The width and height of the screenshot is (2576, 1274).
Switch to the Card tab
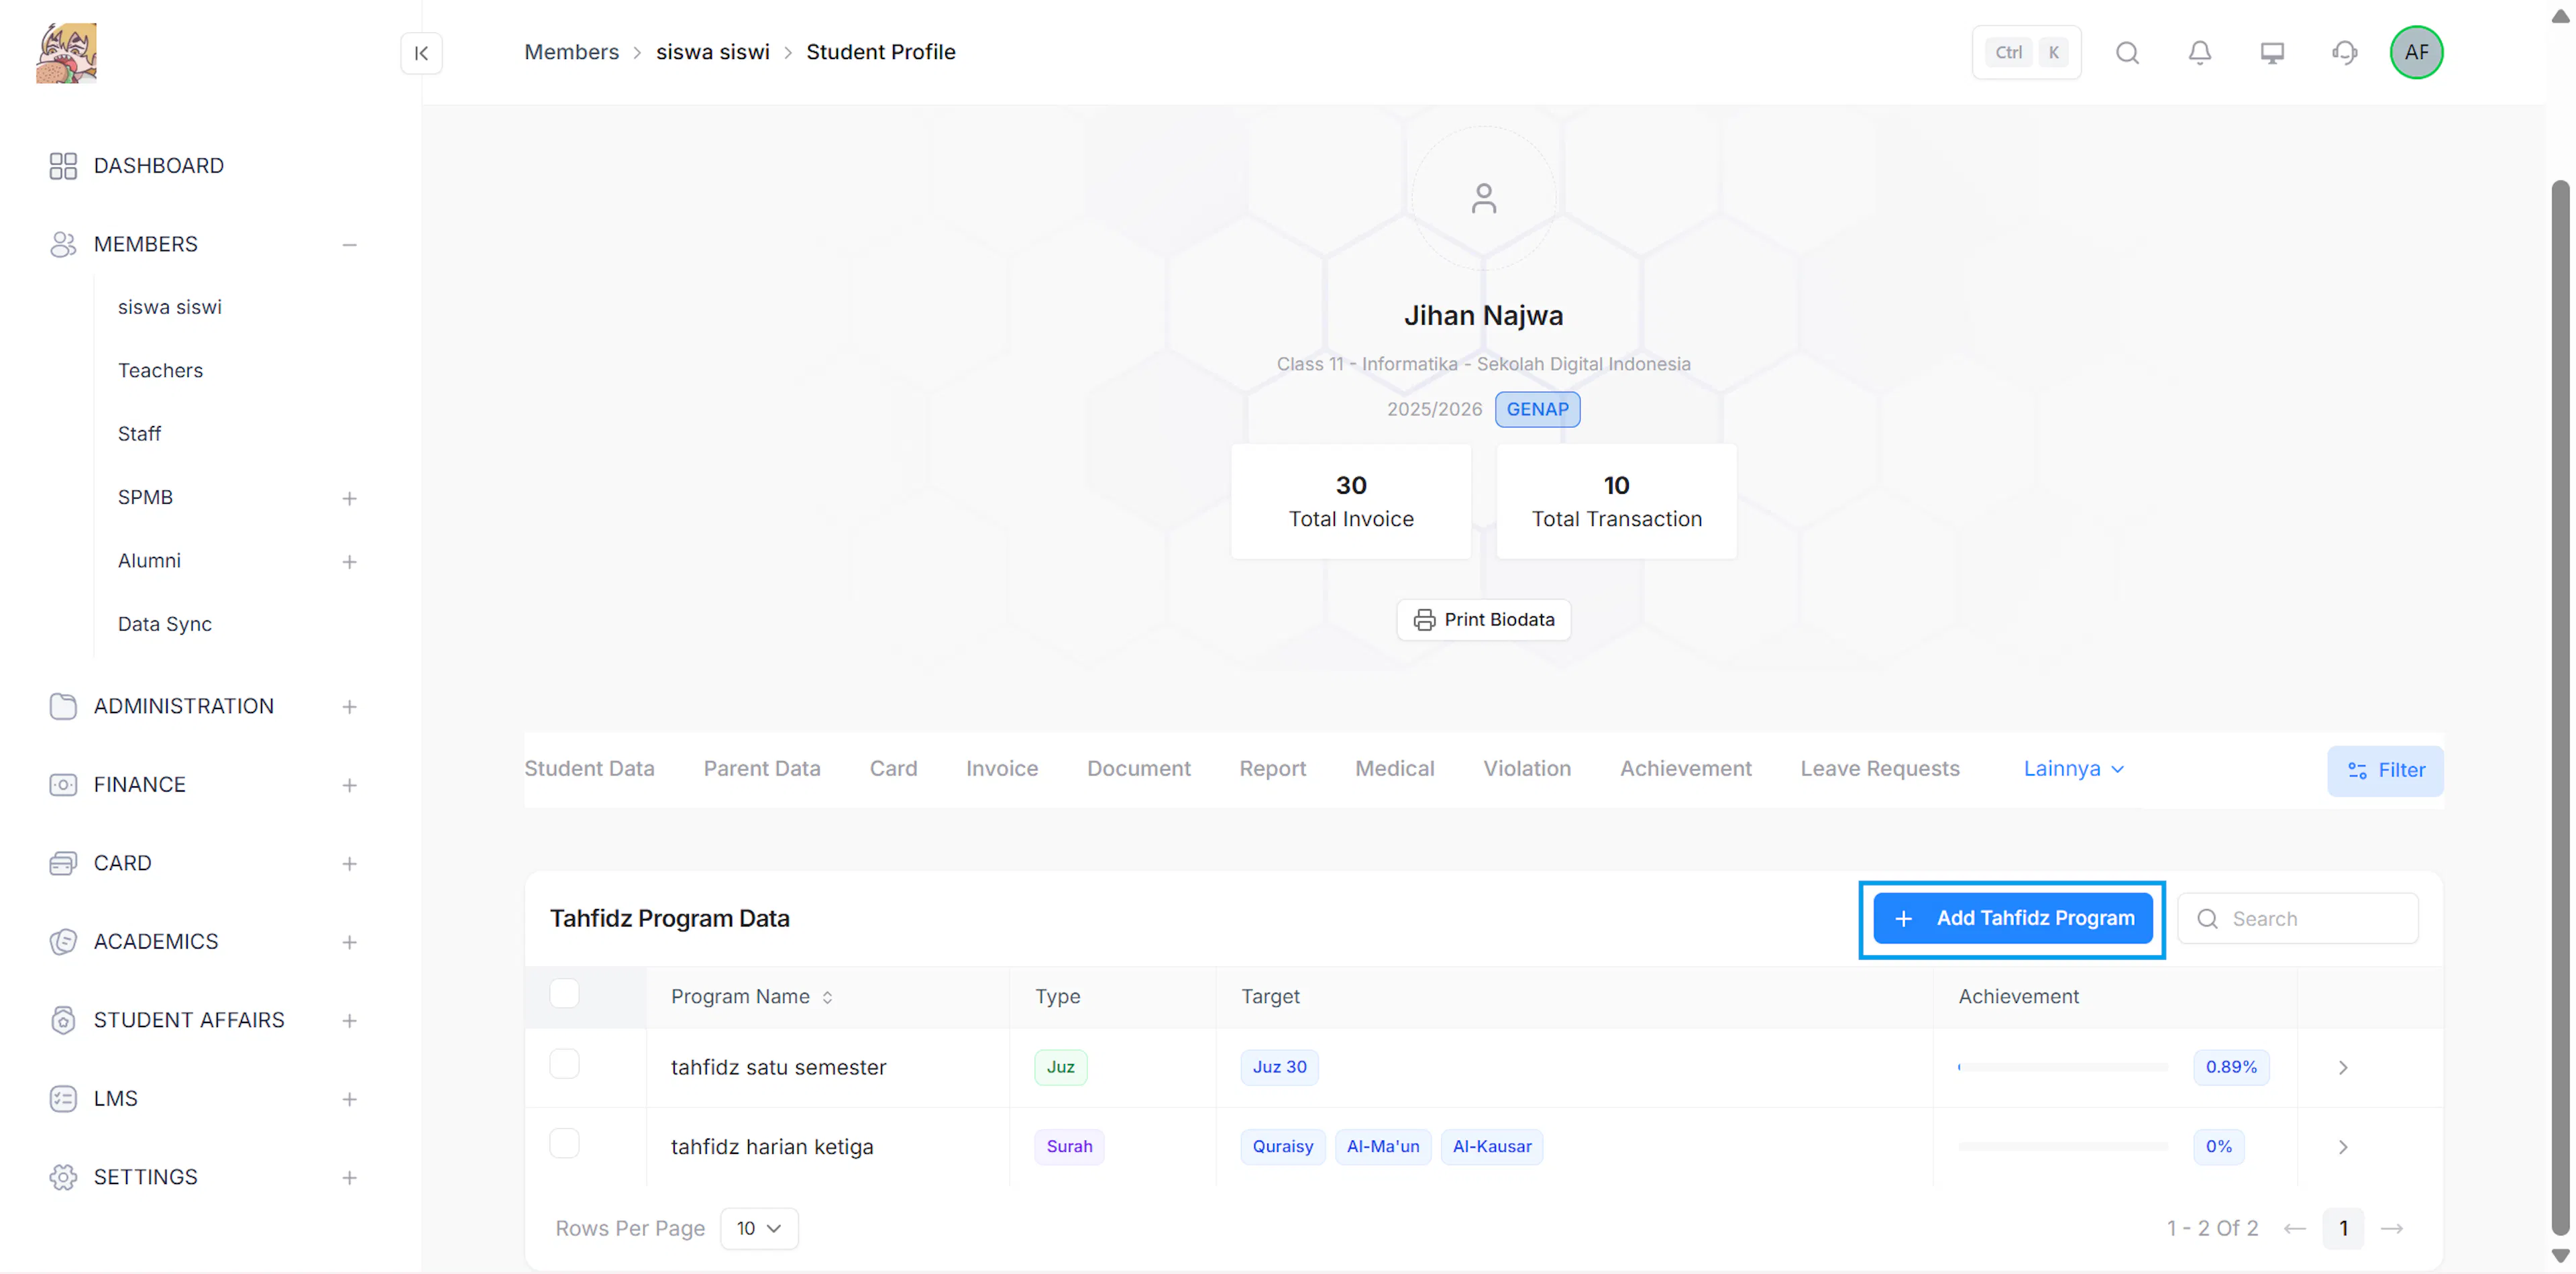[893, 769]
